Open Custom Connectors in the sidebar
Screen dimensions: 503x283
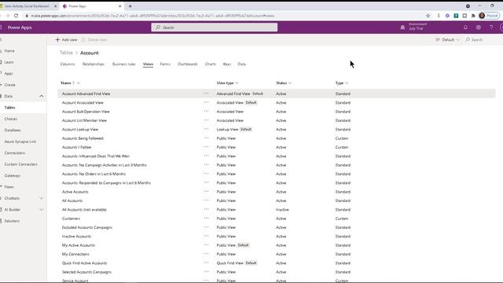tap(21, 164)
